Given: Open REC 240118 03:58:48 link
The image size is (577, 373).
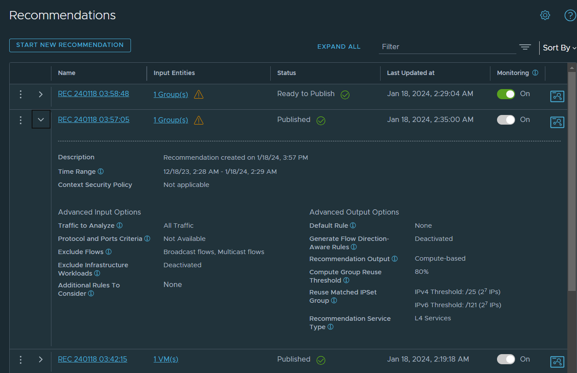Looking at the screenshot, I should click(94, 93).
